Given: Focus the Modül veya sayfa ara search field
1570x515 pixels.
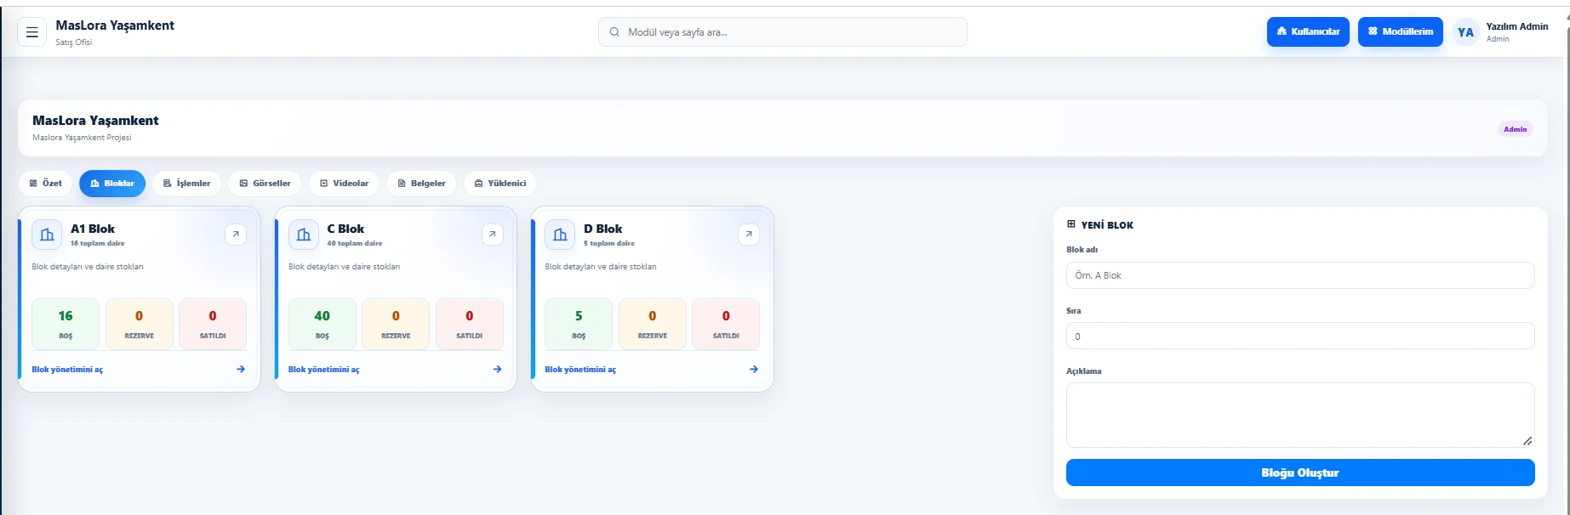Looking at the screenshot, I should pos(783,32).
